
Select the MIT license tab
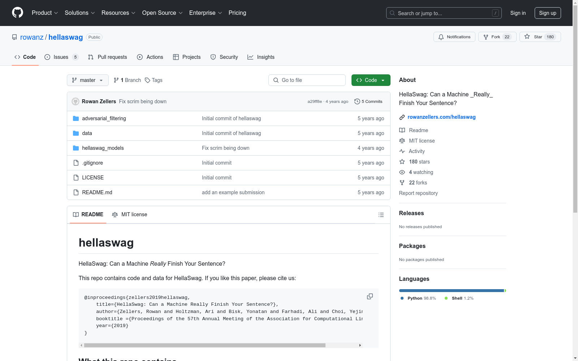130,214
